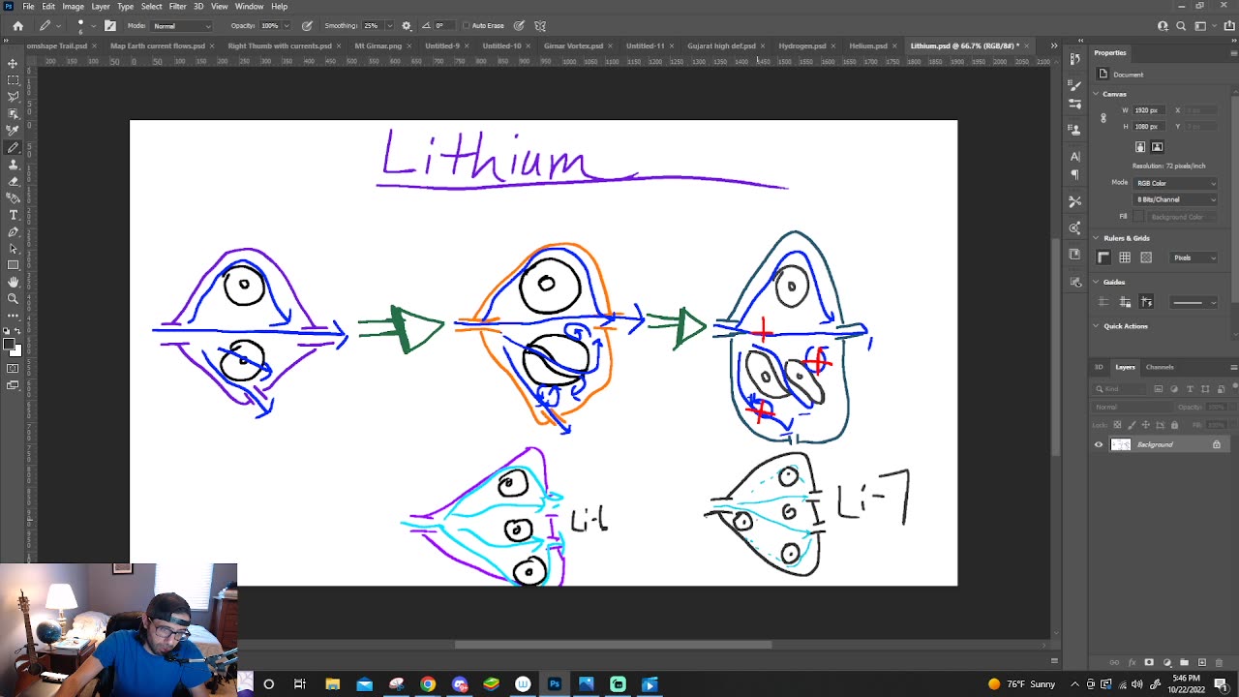Open the Image menu
Viewport: 1239px width, 697px height.
pyautogui.click(x=73, y=6)
